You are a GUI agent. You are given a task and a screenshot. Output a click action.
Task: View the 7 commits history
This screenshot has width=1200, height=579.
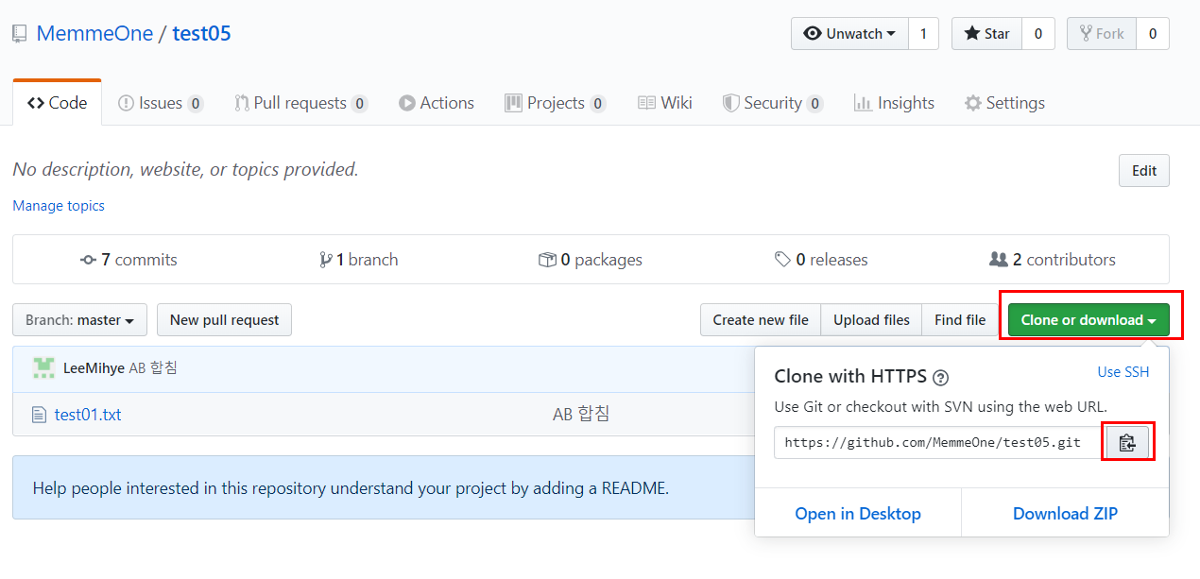(x=129, y=260)
